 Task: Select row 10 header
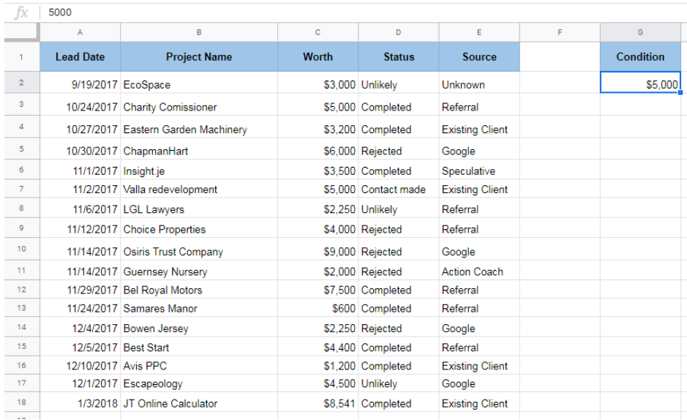coord(20,250)
